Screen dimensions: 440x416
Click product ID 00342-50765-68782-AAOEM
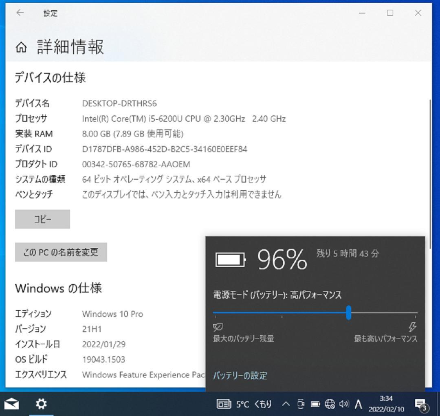[x=136, y=164]
